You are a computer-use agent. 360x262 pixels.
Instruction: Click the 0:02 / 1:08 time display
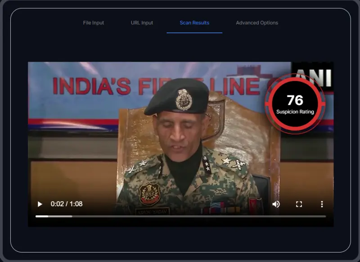pos(67,204)
